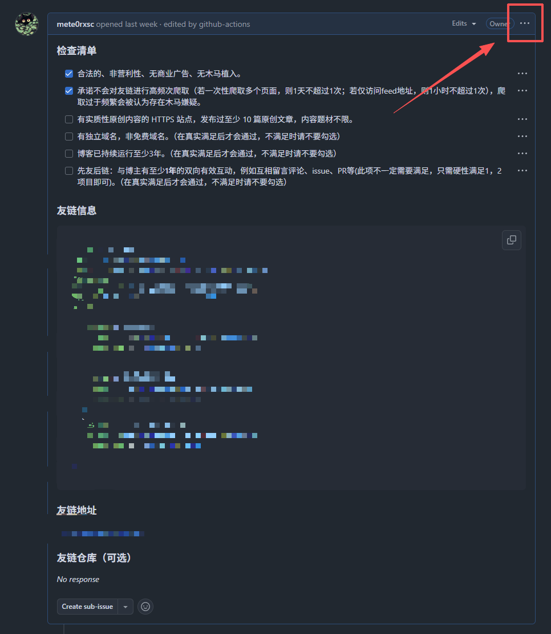Open the kebab menu beside the HTTPS 站点 item
This screenshot has width=551, height=634.
(x=522, y=119)
